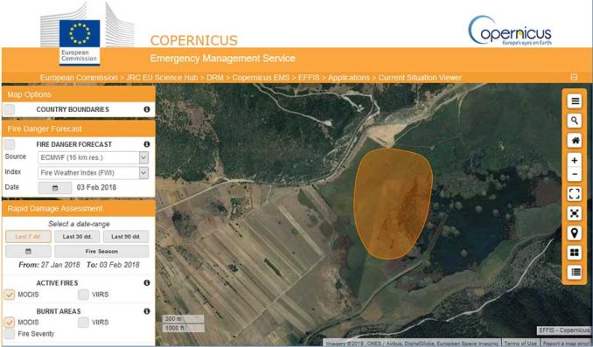Open the Applications breadcrumb link
The image size is (593, 347).
coord(349,78)
